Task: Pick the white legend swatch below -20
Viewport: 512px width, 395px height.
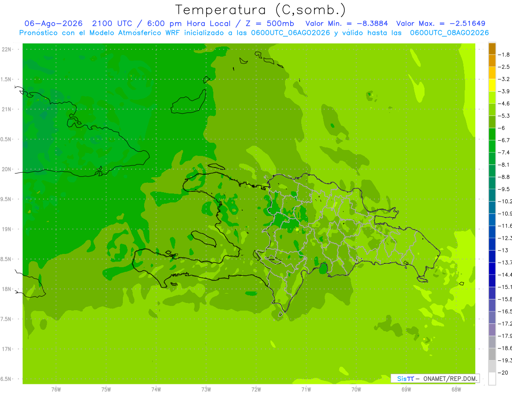Action: tap(492, 379)
